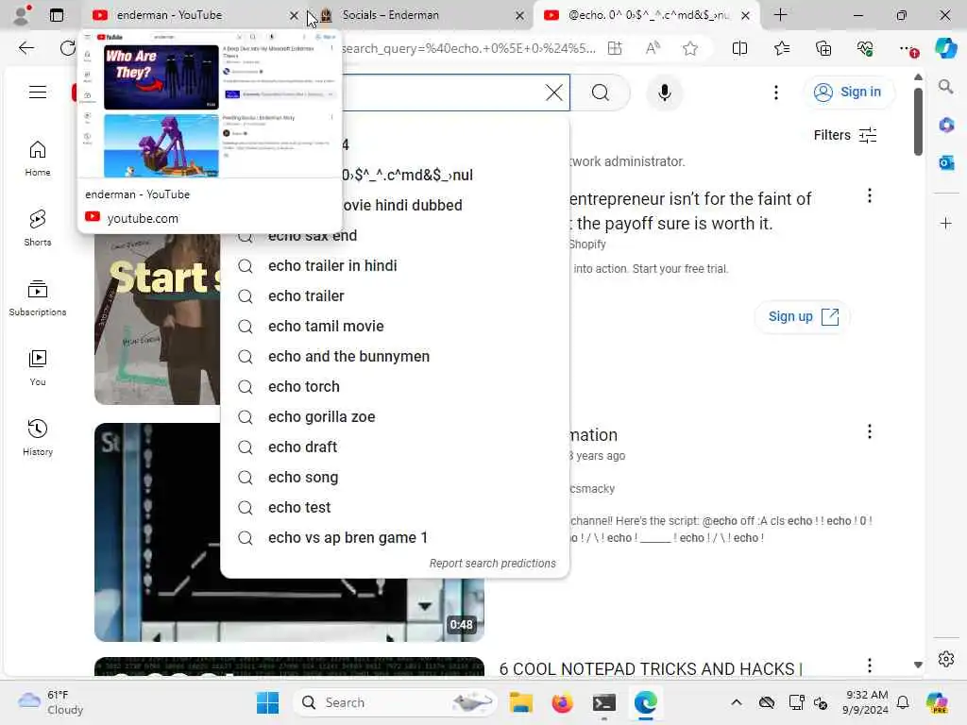This screenshot has width=967, height=725.
Task: Open options for Notepad tricks video
Action: pyautogui.click(x=870, y=666)
